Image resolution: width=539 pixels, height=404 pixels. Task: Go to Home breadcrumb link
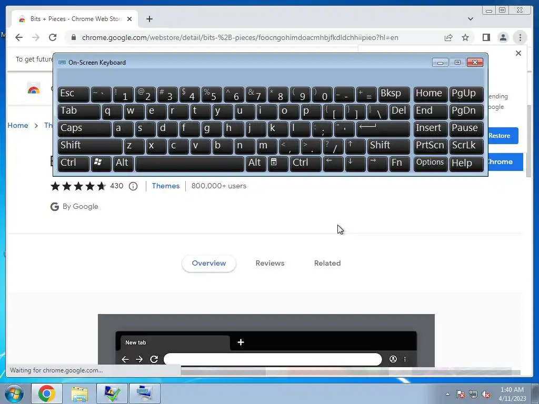coord(18,125)
